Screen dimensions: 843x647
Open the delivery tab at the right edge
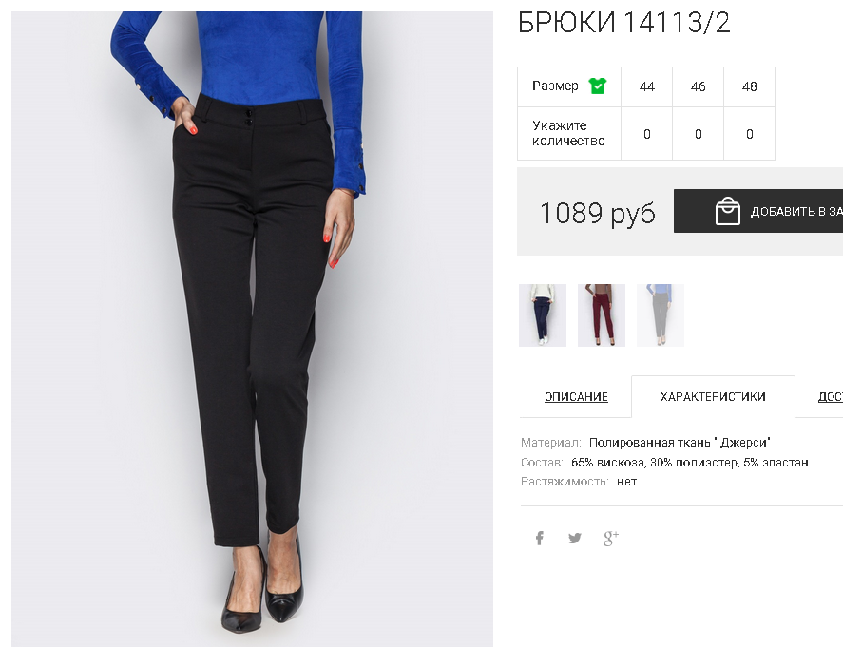click(x=830, y=396)
